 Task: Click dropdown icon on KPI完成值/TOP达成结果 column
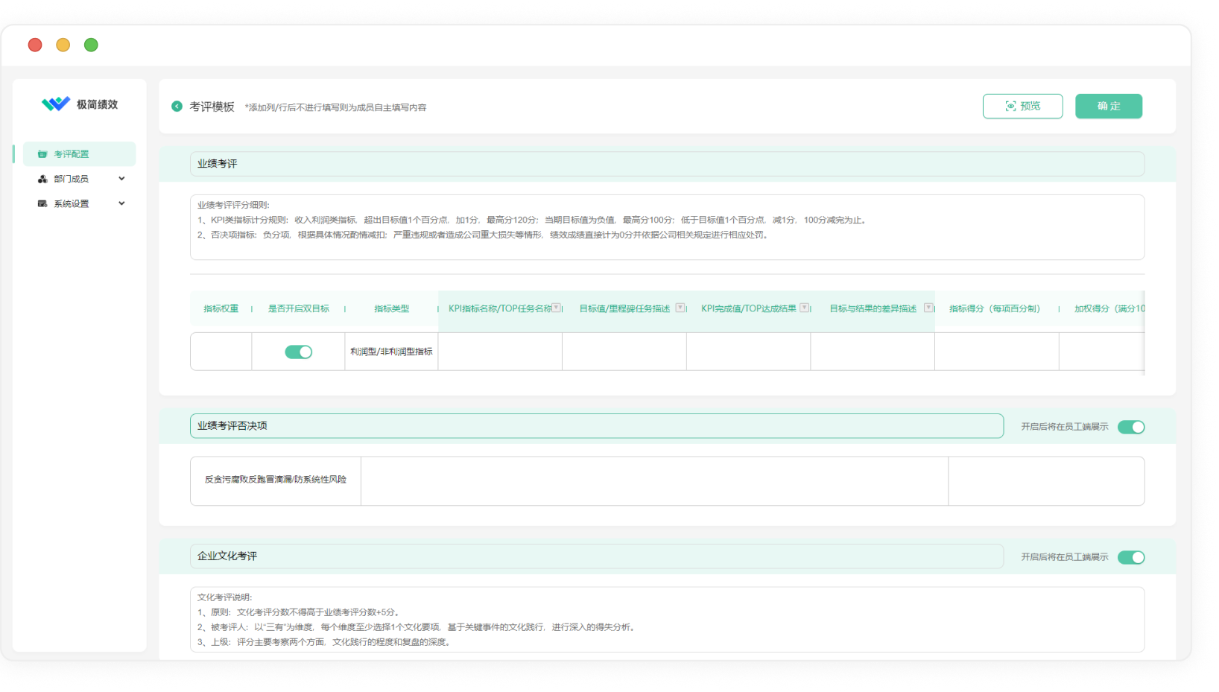point(804,308)
